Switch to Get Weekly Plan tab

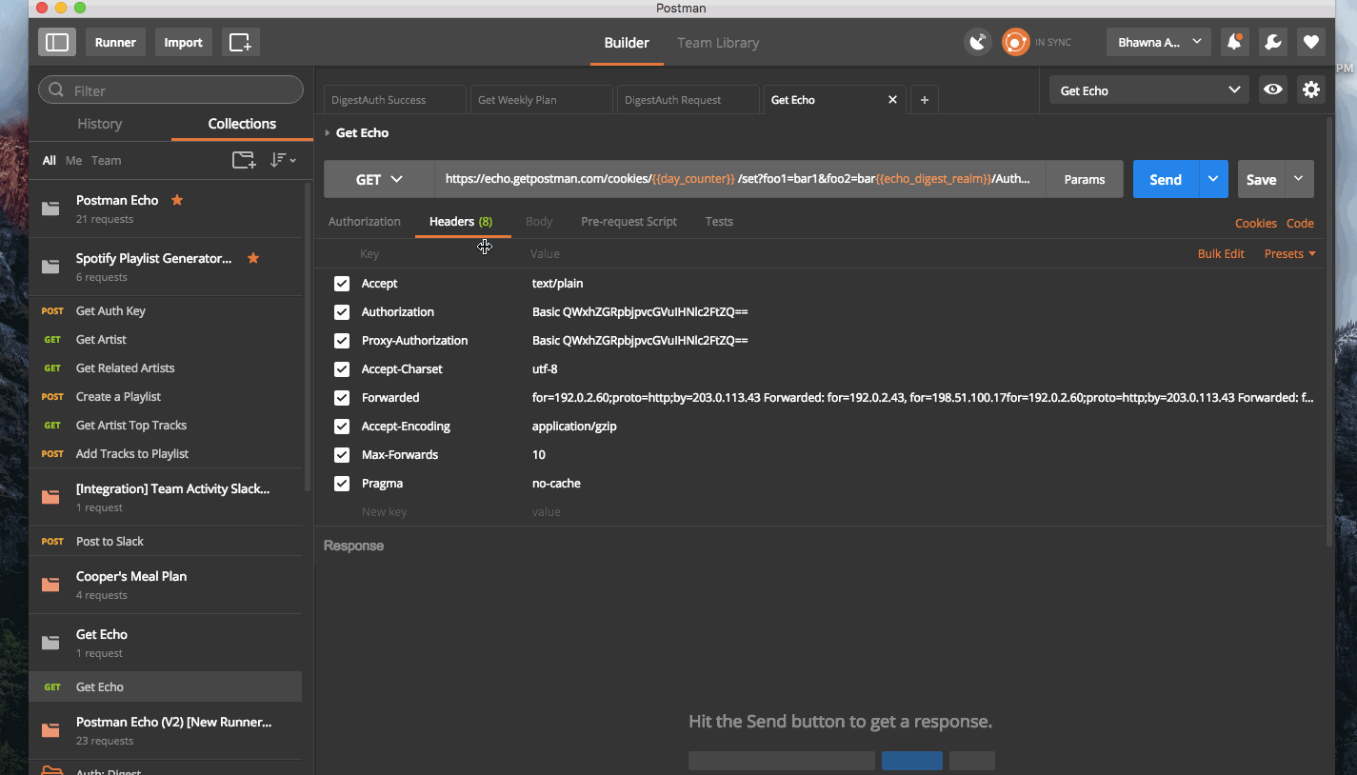click(541, 99)
